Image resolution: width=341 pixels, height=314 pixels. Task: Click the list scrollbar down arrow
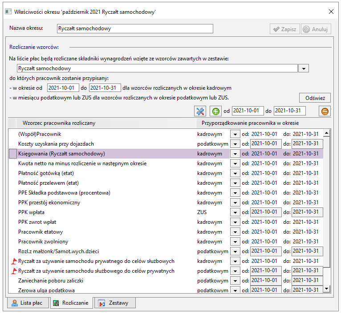point(326,288)
